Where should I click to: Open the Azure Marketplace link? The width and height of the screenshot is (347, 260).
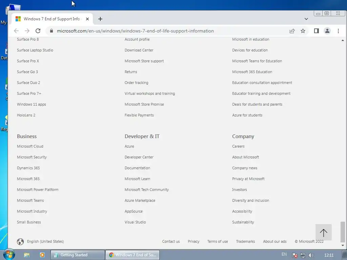coord(140,200)
